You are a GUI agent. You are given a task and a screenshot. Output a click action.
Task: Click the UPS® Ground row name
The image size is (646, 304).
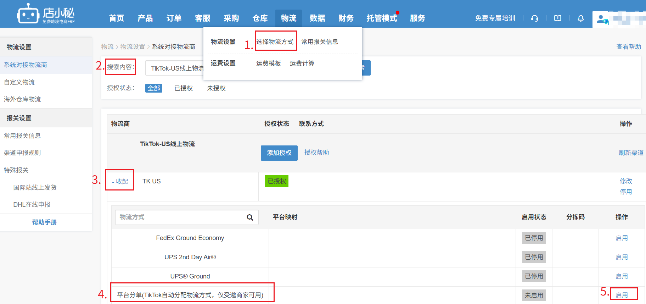(190, 276)
